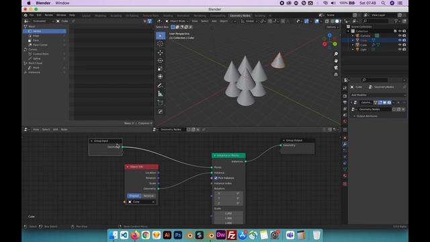Select the Cursor tool in viewport toolbar
This screenshot has height=242, width=430.
161,44
